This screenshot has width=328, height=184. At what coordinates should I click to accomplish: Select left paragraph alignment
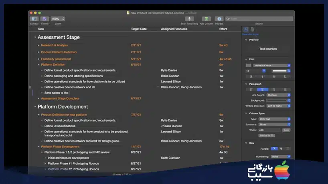(x=251, y=90)
